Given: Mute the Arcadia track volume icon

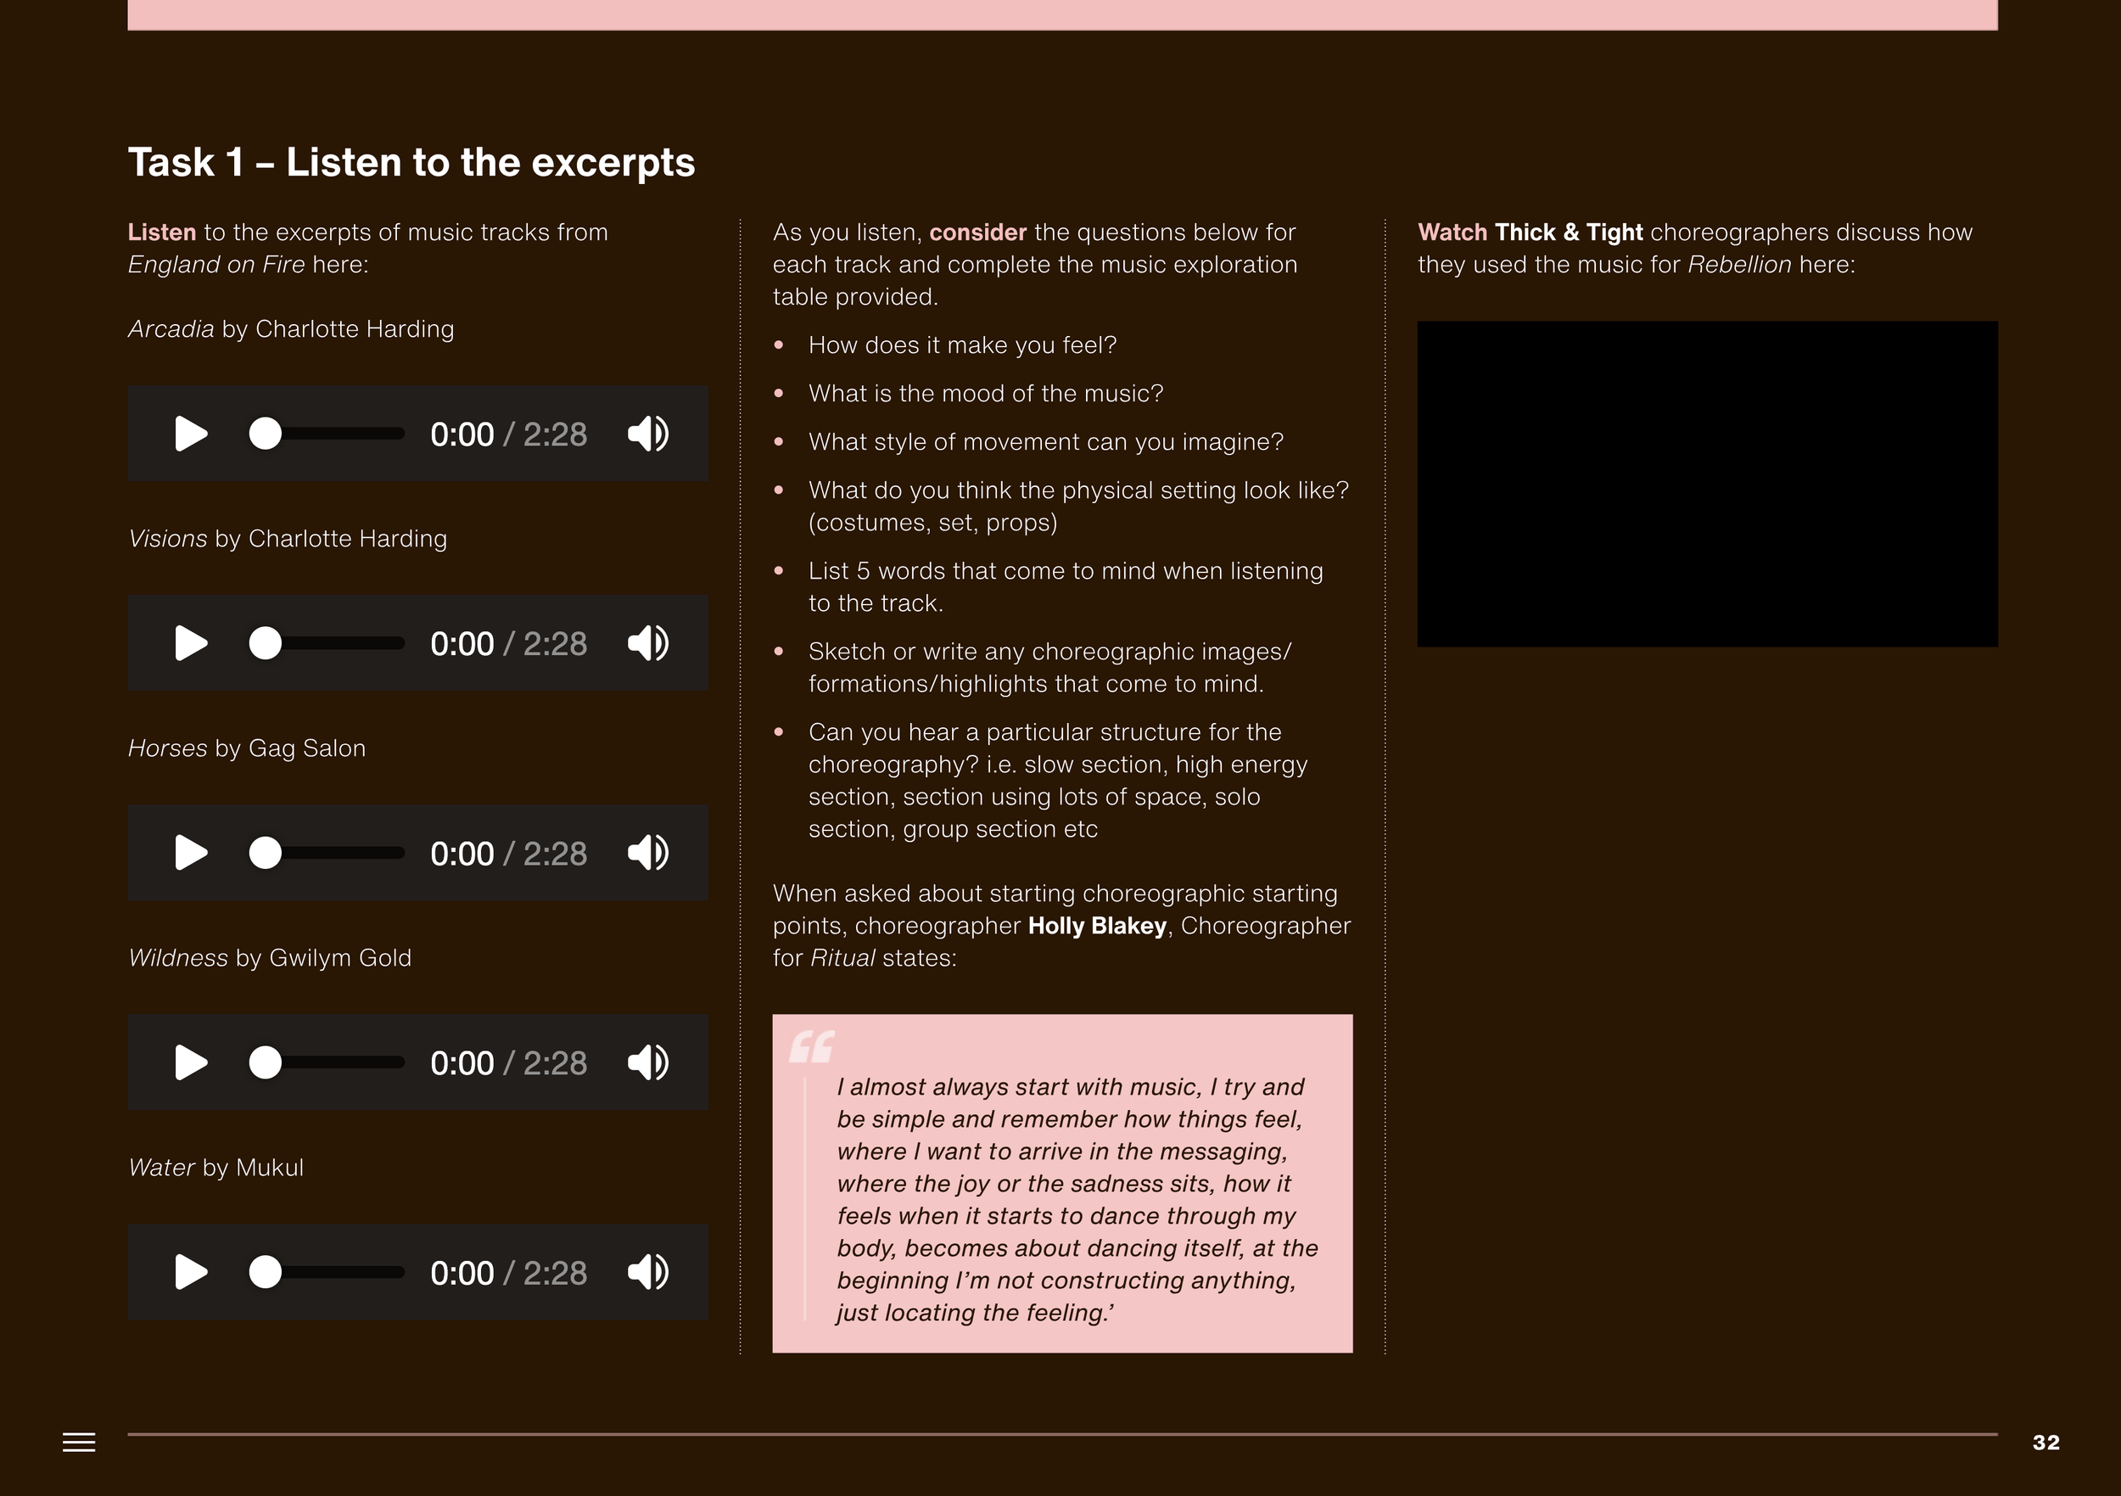Looking at the screenshot, I should click(648, 434).
